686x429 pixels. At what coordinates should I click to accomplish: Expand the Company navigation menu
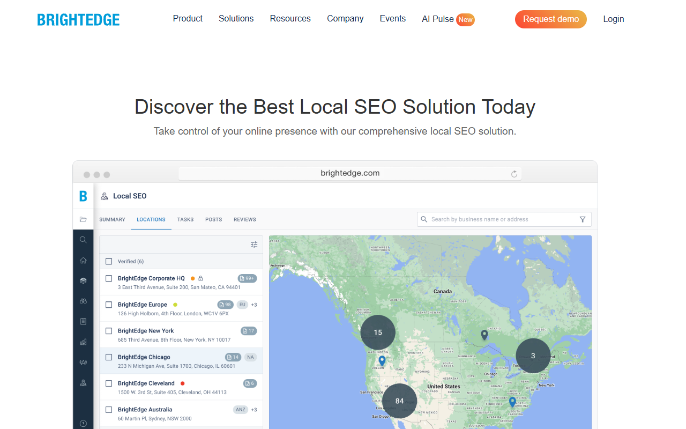point(345,19)
